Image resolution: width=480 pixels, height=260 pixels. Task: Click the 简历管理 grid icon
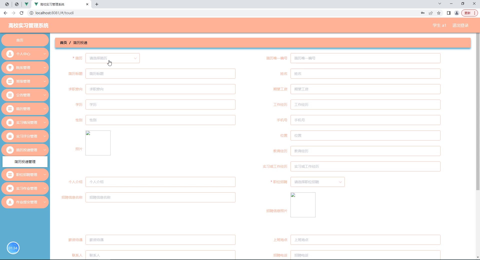(x=10, y=109)
